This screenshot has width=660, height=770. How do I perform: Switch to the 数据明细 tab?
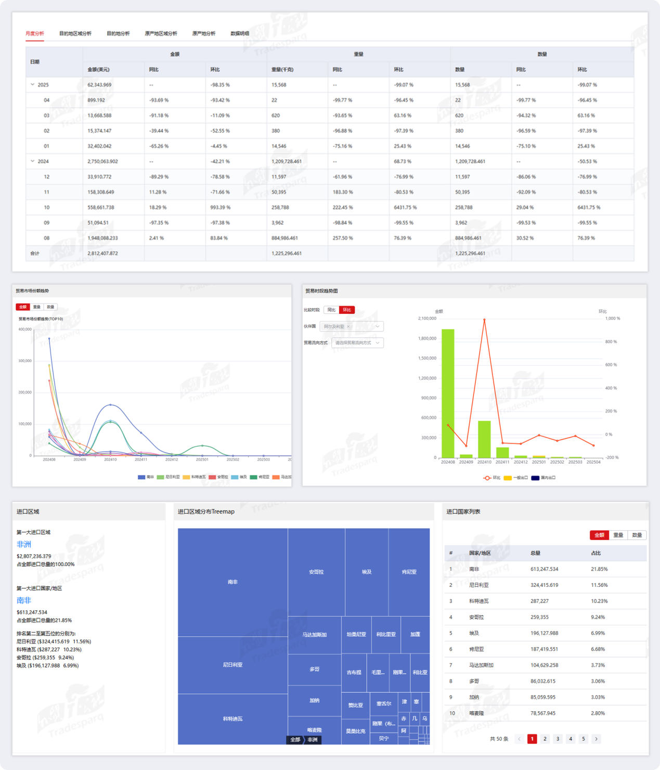240,34
